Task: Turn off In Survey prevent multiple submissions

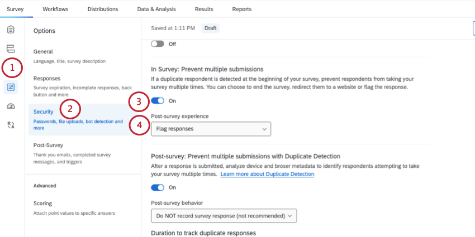Action: [158, 101]
